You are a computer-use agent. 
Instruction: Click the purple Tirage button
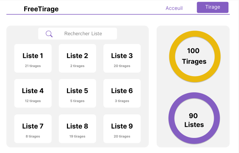point(213,7)
